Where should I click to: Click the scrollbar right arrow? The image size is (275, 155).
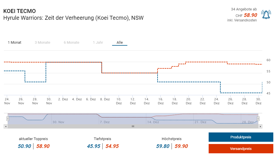tap(260, 127)
